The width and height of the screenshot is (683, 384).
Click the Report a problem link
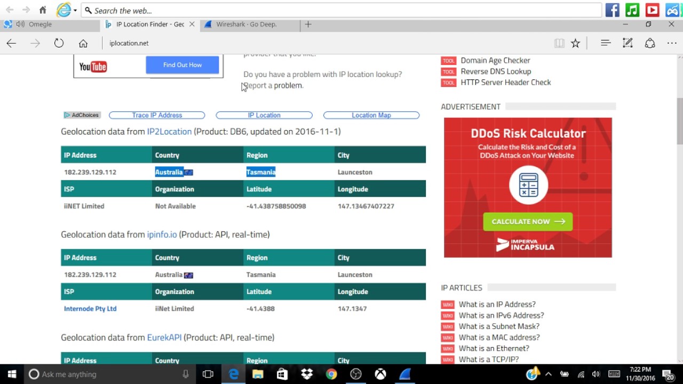pyautogui.click(x=273, y=85)
